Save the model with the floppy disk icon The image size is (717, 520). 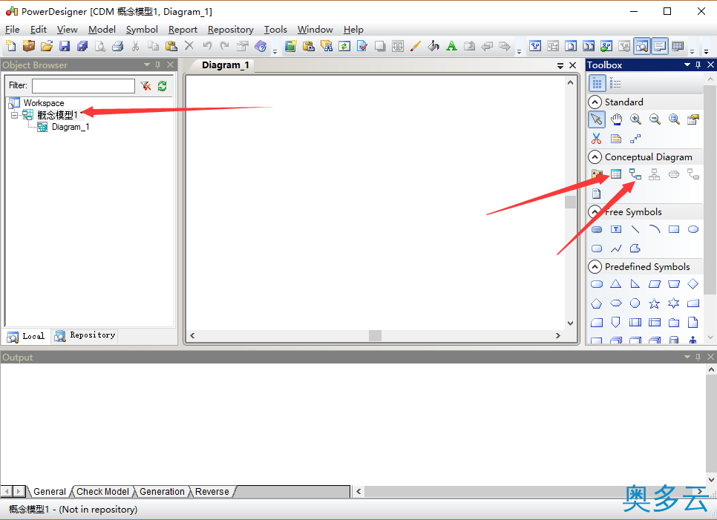click(65, 46)
